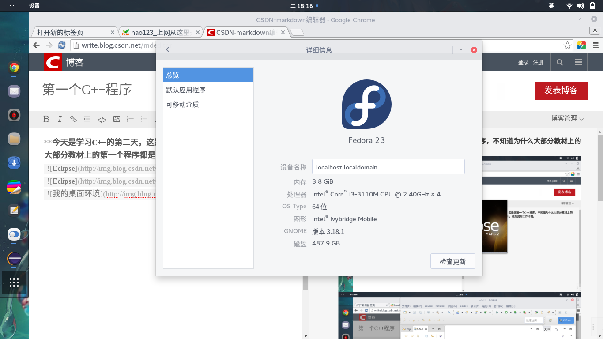Click the Chrome address bar
The height and width of the screenshot is (339, 603).
pos(320,45)
